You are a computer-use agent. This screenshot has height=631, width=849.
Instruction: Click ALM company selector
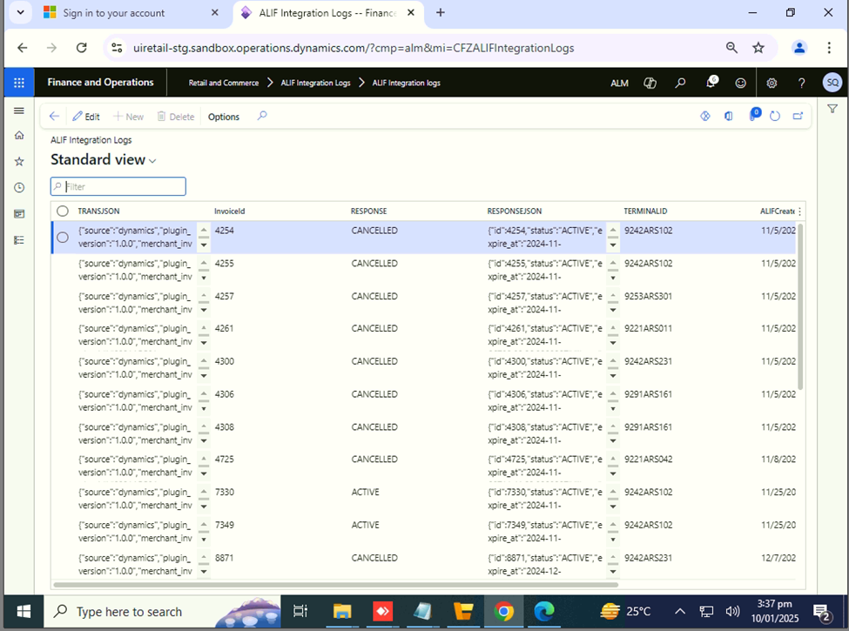tap(619, 83)
